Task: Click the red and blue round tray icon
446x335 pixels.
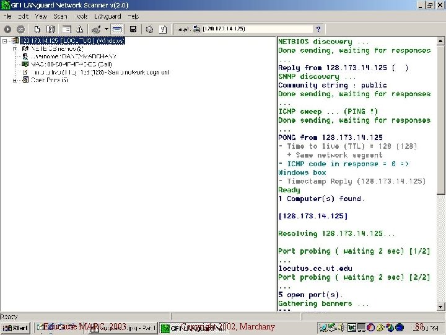Action: [370, 328]
